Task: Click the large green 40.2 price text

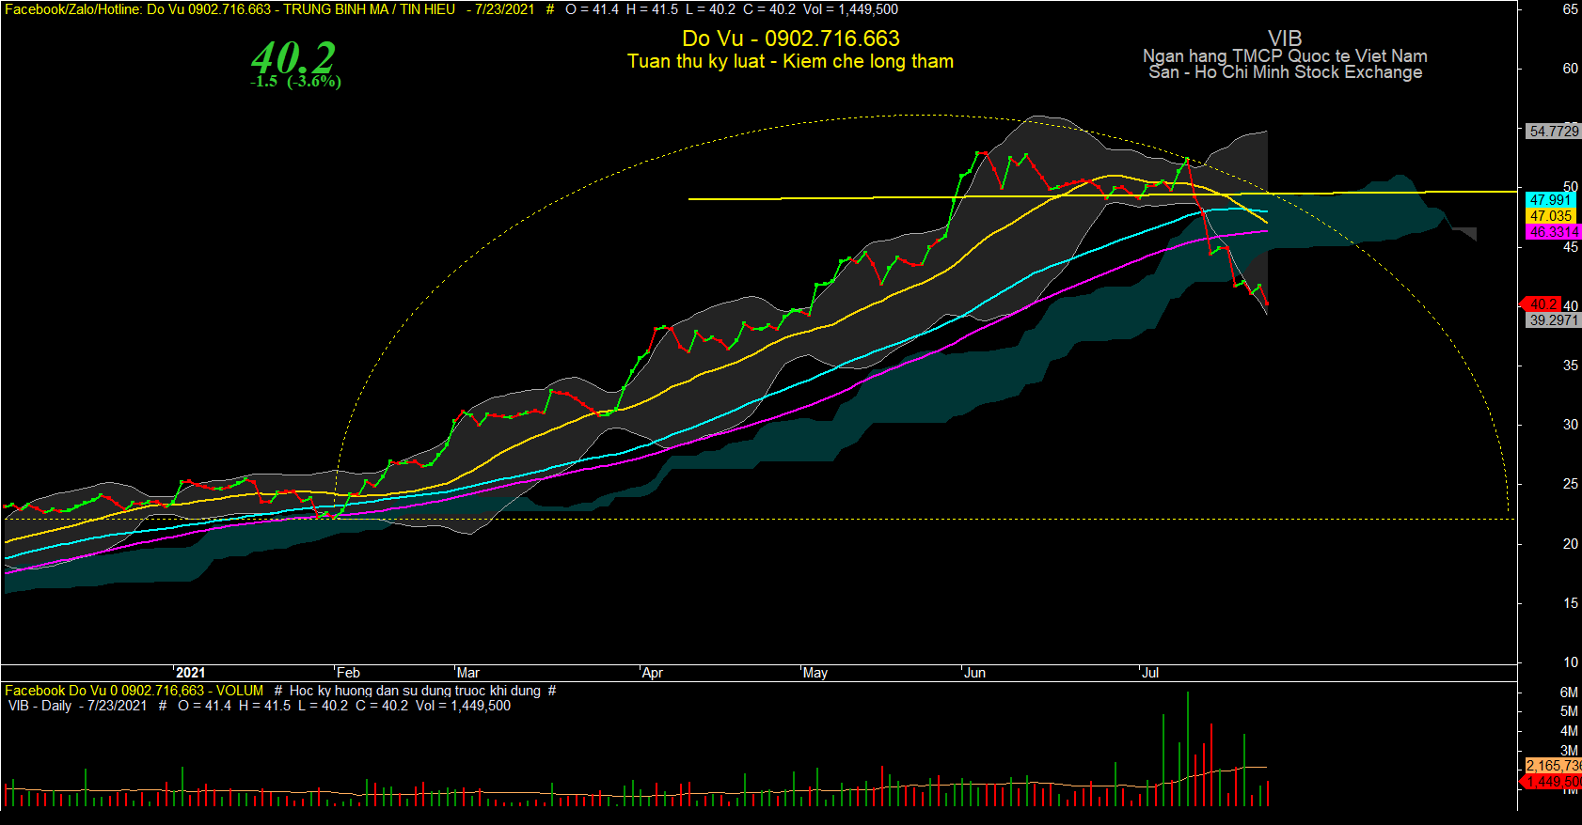Action: tap(293, 57)
